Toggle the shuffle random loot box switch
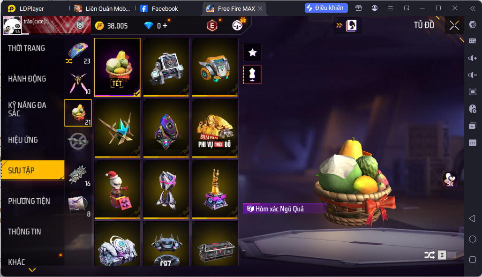The height and width of the screenshot is (277, 482). 429,255
